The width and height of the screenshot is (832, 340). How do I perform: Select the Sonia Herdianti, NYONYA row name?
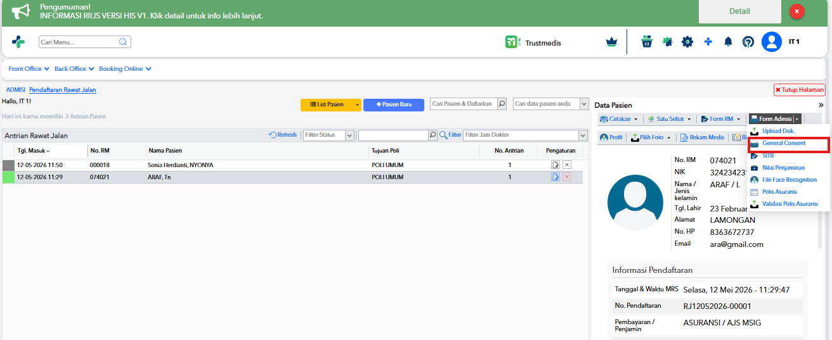pos(180,165)
